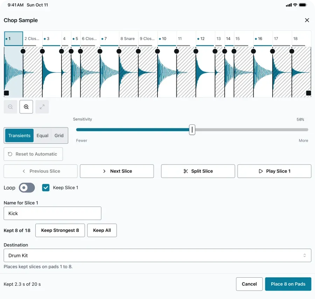Close the Chop Sample dialog
Image resolution: width=315 pixels, height=299 pixels.
[x=307, y=20]
